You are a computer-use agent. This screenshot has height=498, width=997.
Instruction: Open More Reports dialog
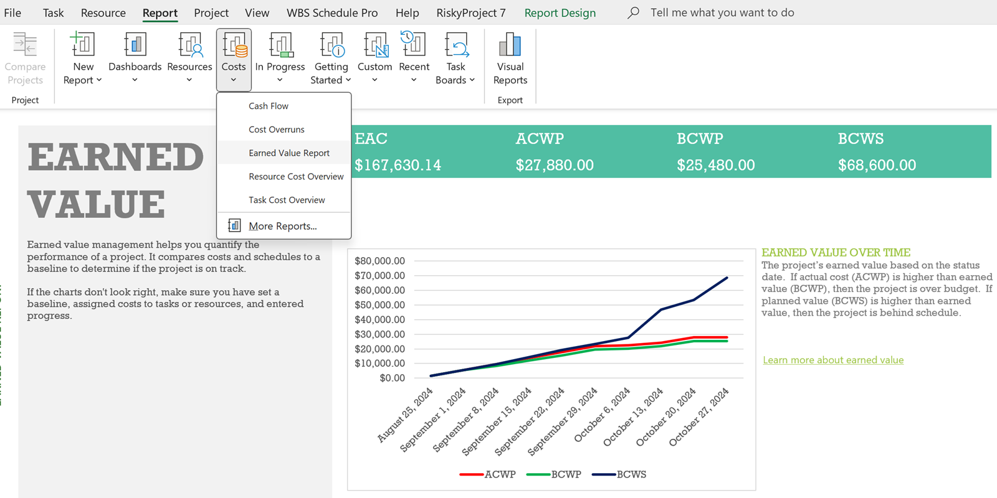[x=282, y=226]
